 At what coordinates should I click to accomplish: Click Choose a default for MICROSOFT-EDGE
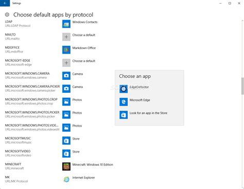pyautogui.click(x=84, y=61)
